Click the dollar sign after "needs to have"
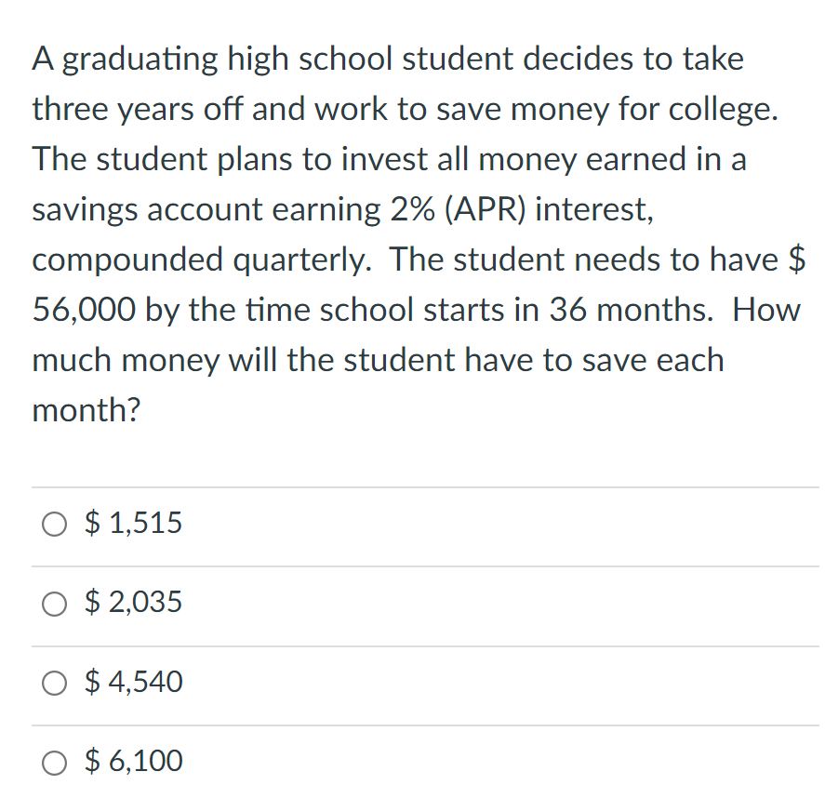825x798 pixels. click(x=796, y=259)
